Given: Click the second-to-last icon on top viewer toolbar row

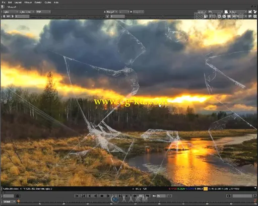Looking at the screenshot, I should click(250, 12).
